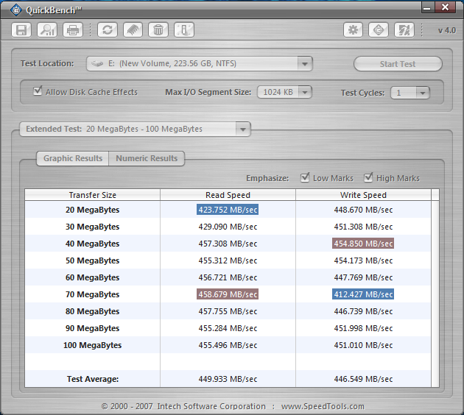The height and width of the screenshot is (415, 464).
Task: Uncheck the High Marks emphasize option
Action: [x=368, y=178]
